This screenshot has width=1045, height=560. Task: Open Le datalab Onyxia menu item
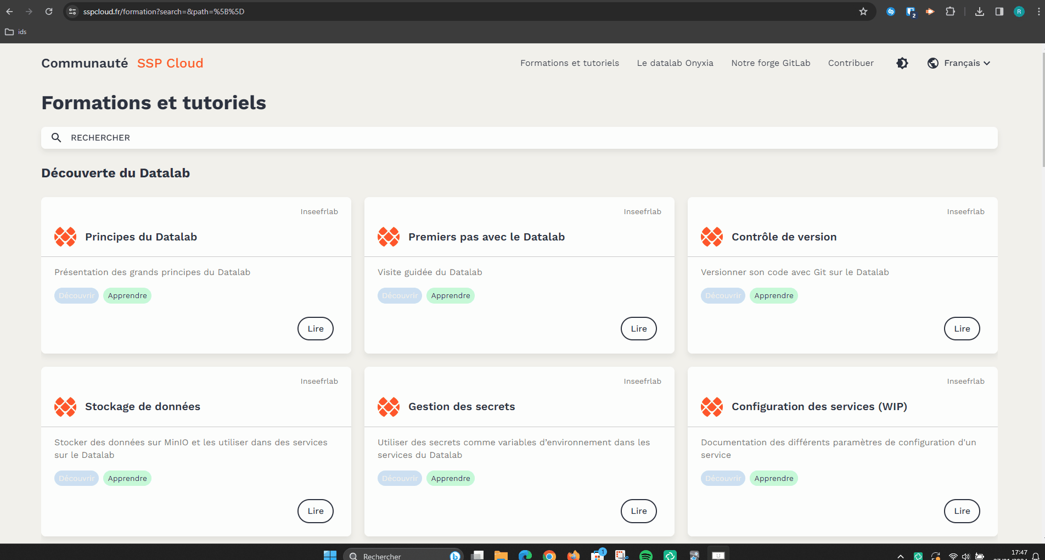pyautogui.click(x=675, y=63)
